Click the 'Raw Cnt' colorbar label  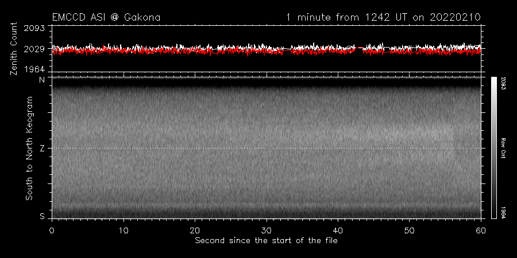point(503,148)
